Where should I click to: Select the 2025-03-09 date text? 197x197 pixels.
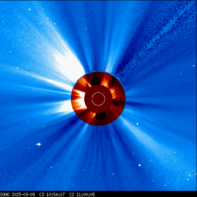[x=23, y=195]
